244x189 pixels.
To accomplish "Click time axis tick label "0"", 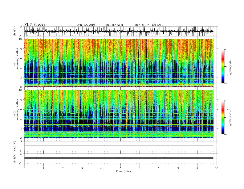I will pyautogui.click(x=24, y=168).
